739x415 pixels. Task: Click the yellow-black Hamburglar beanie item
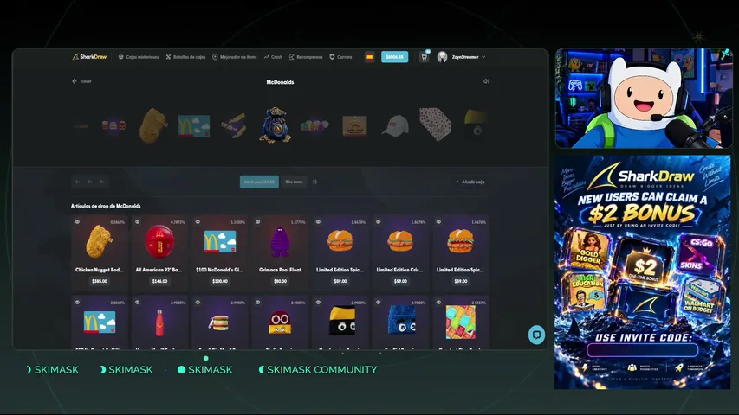tap(341, 321)
